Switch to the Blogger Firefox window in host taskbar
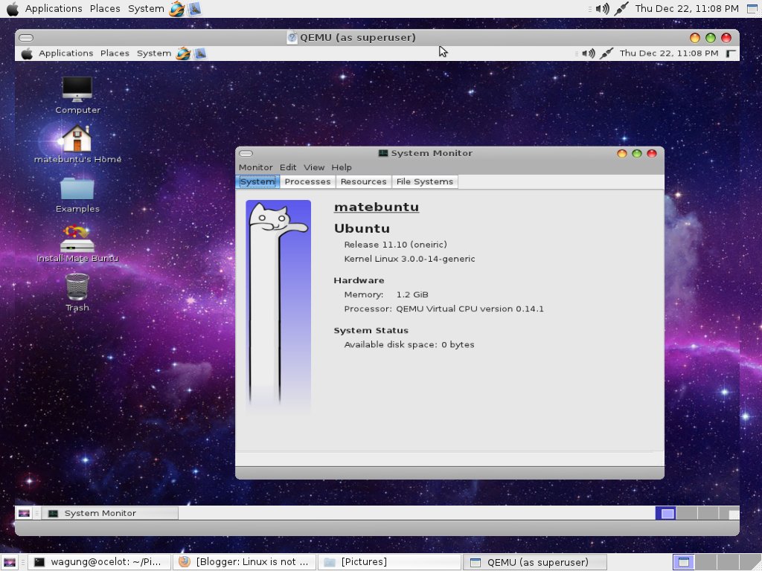Viewport: 762px width, 571px height. point(245,562)
